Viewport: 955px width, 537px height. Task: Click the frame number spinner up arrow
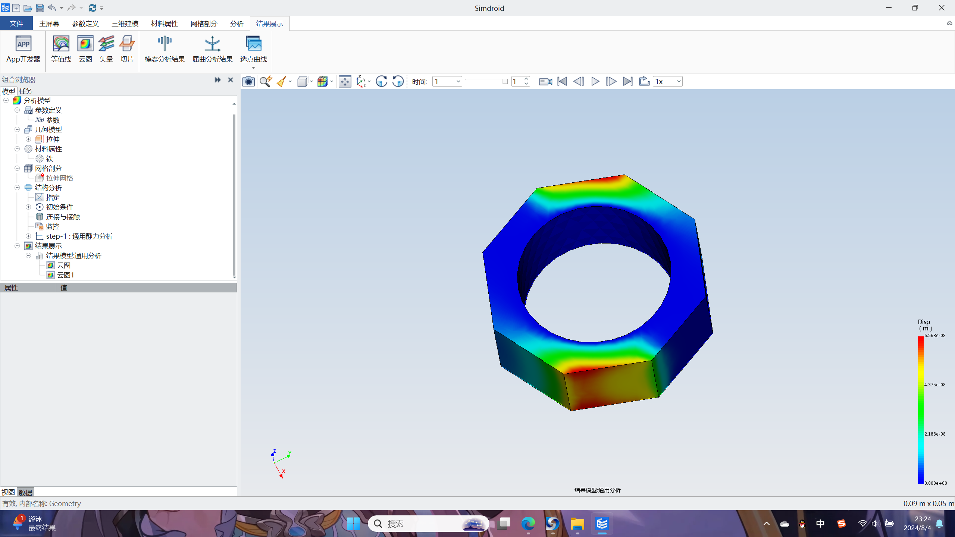(526, 79)
